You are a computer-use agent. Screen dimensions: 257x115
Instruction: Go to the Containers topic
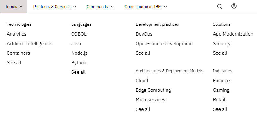[x=19, y=53]
